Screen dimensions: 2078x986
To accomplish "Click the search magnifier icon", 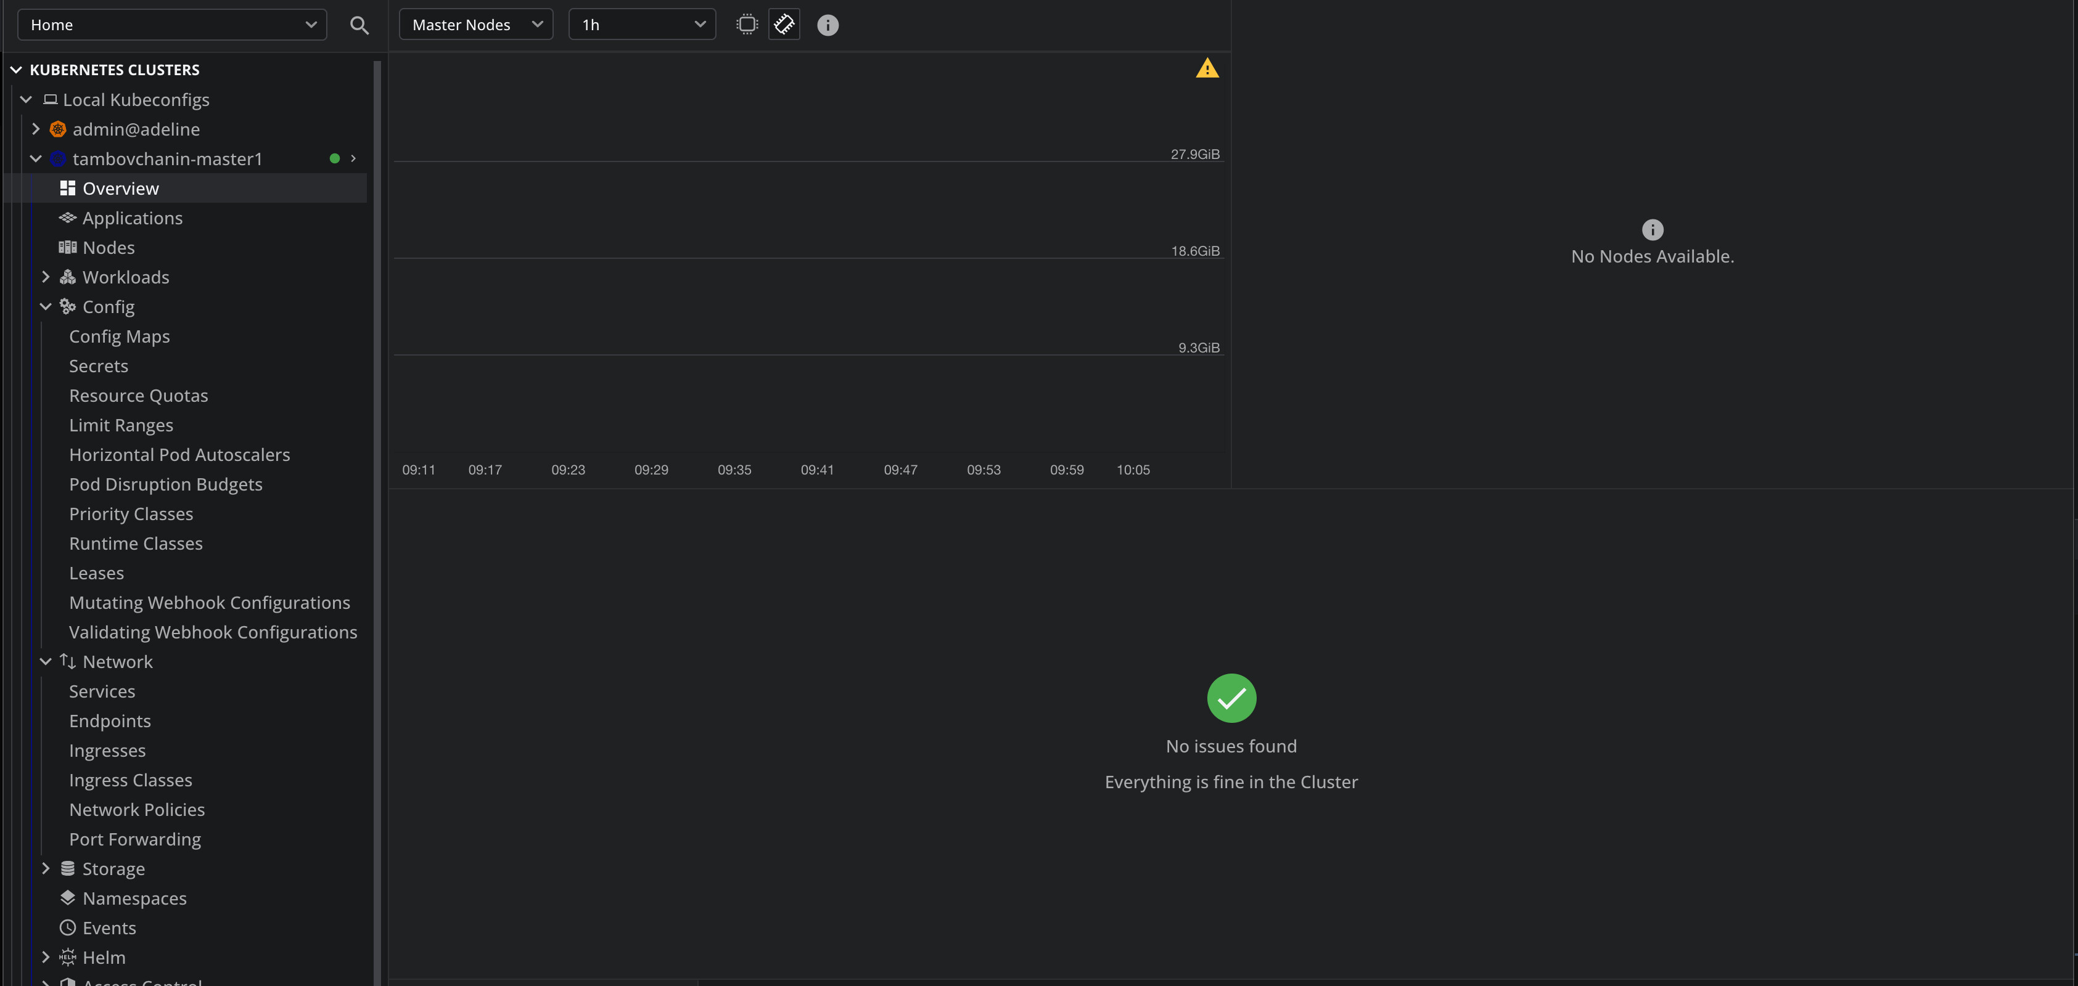I will point(359,25).
